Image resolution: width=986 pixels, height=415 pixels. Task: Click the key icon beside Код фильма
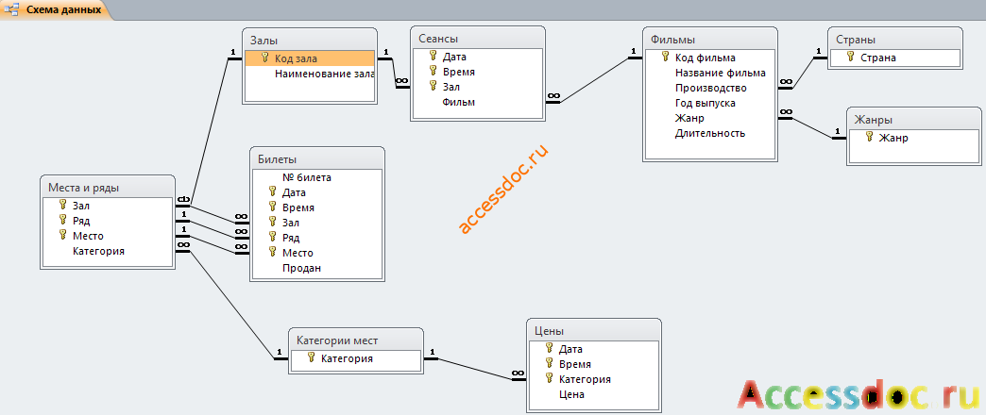pyautogui.click(x=665, y=58)
